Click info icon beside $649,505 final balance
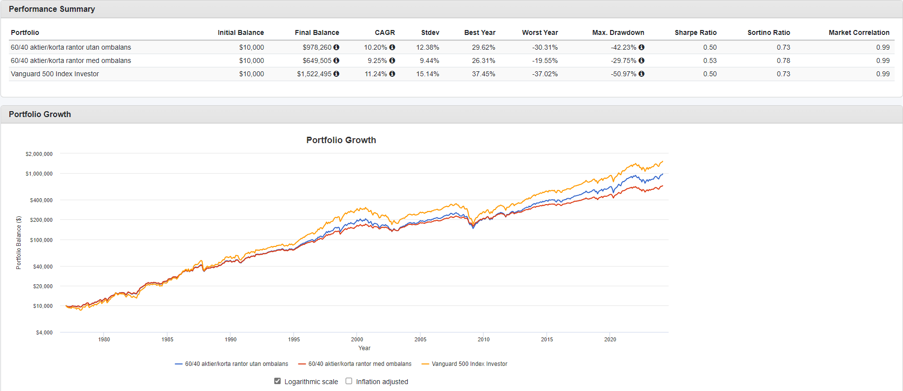 336,60
